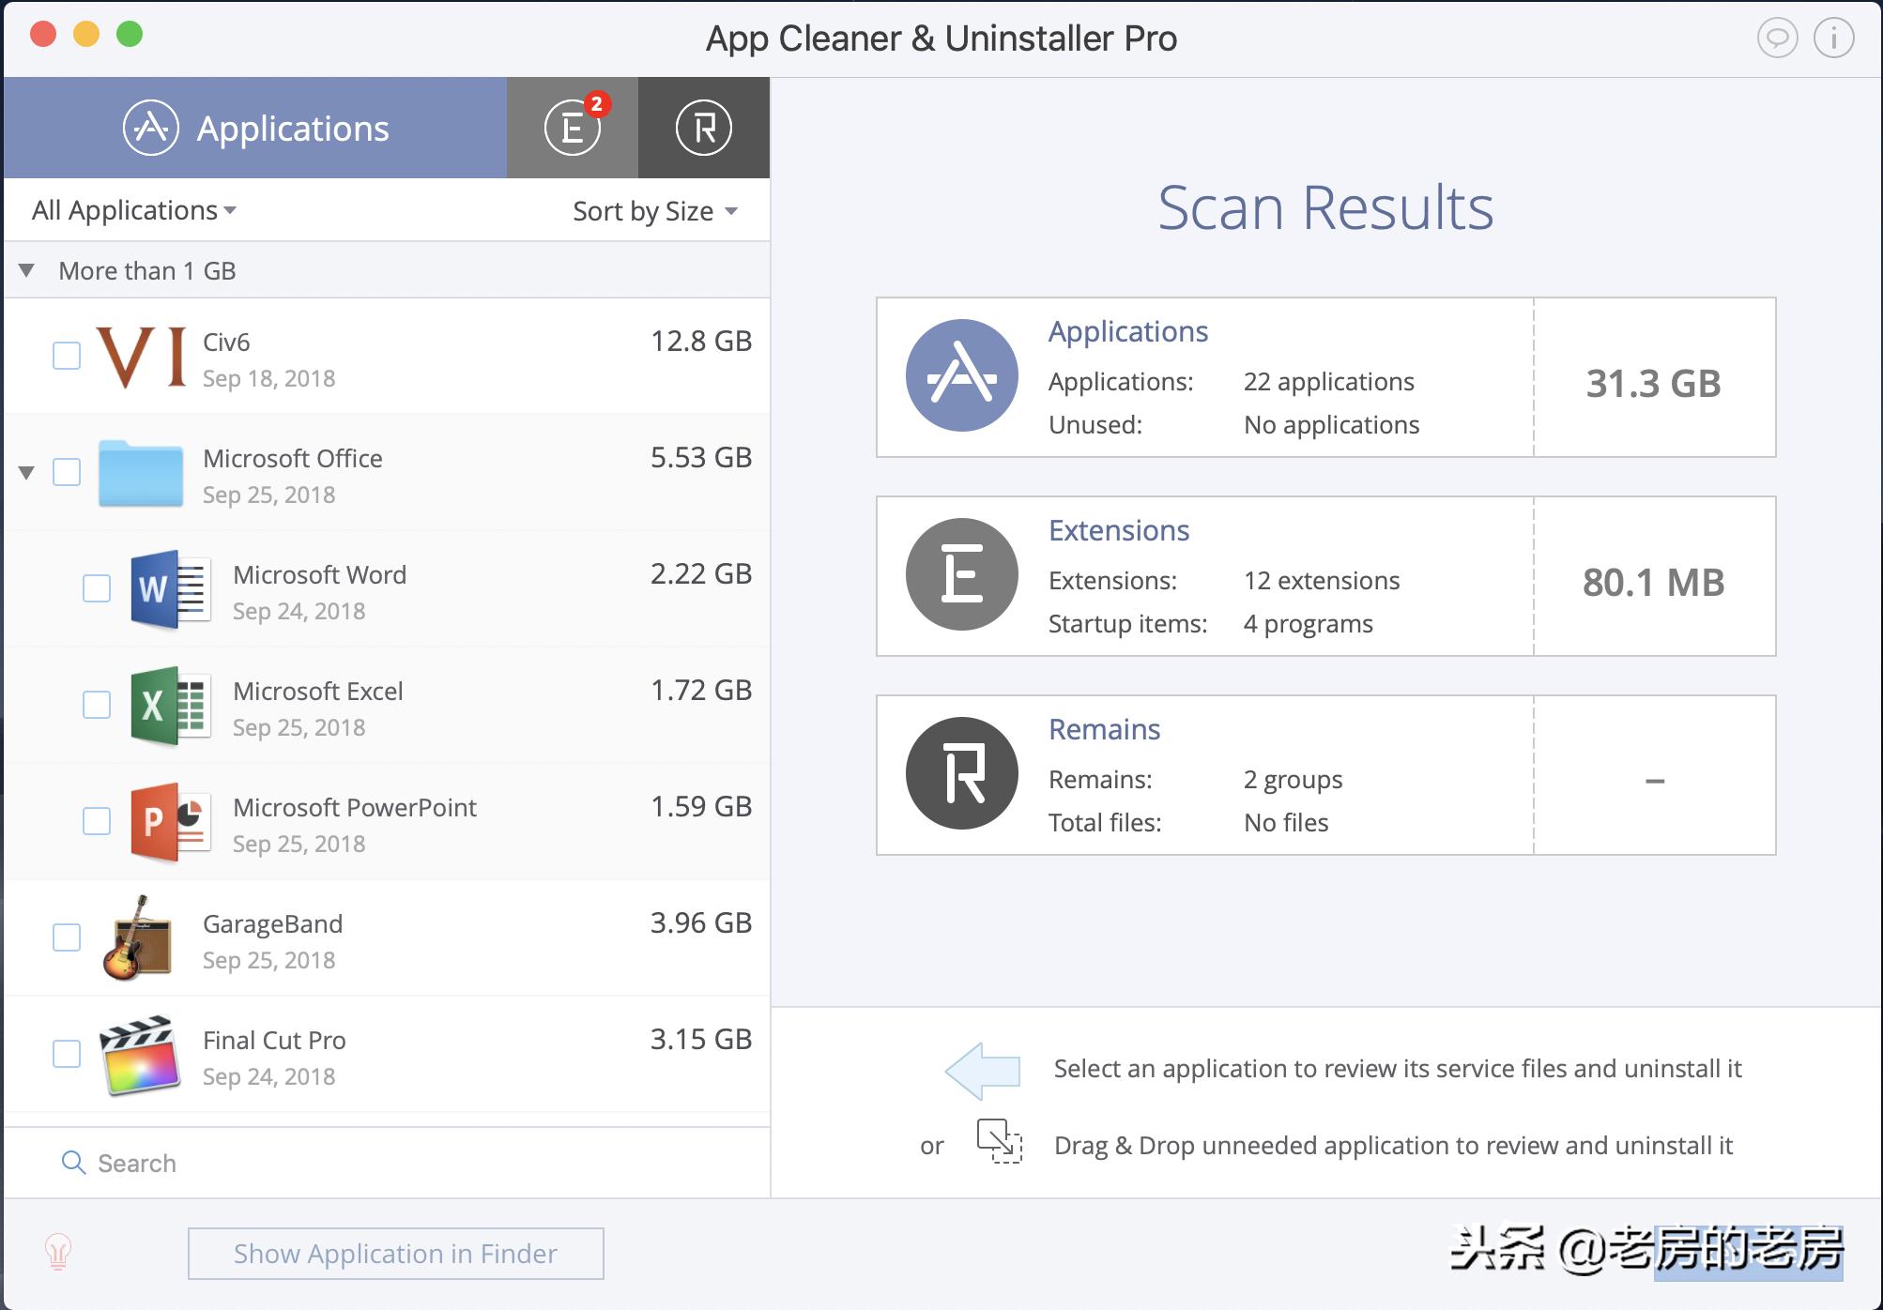Open the Sort by Size dropdown
Viewport: 1883px width, 1310px height.
tap(653, 210)
